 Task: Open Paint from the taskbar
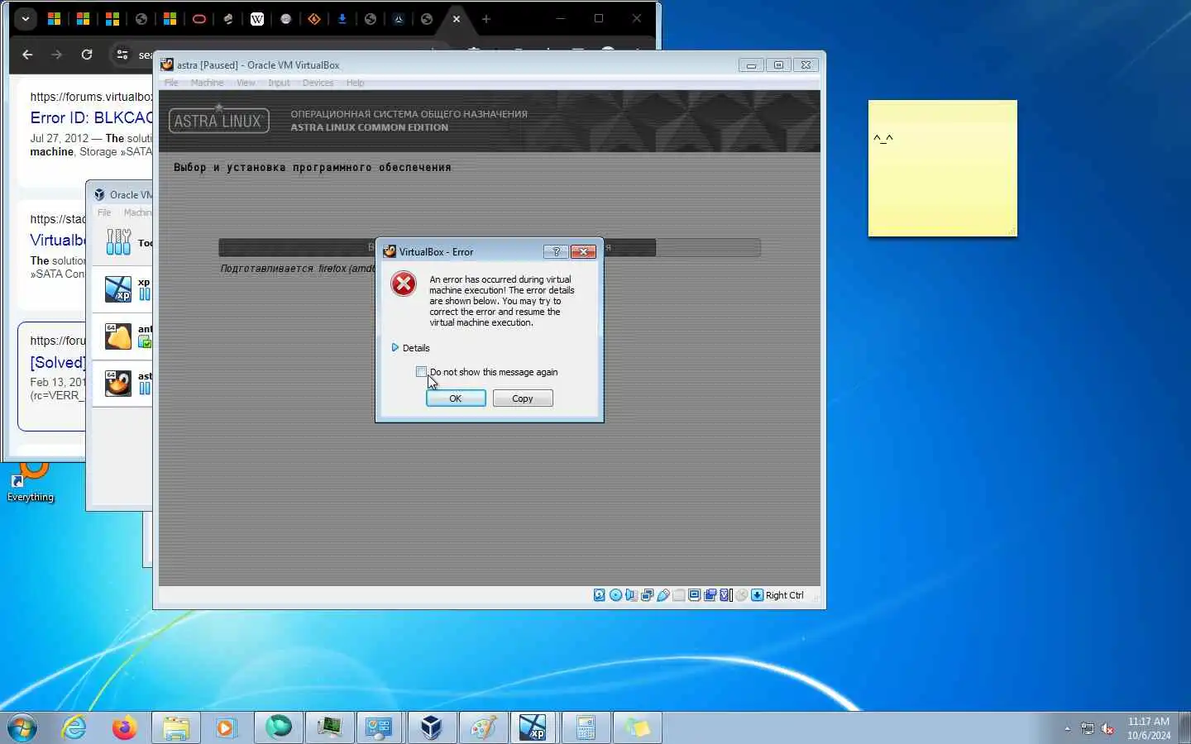[x=483, y=728]
